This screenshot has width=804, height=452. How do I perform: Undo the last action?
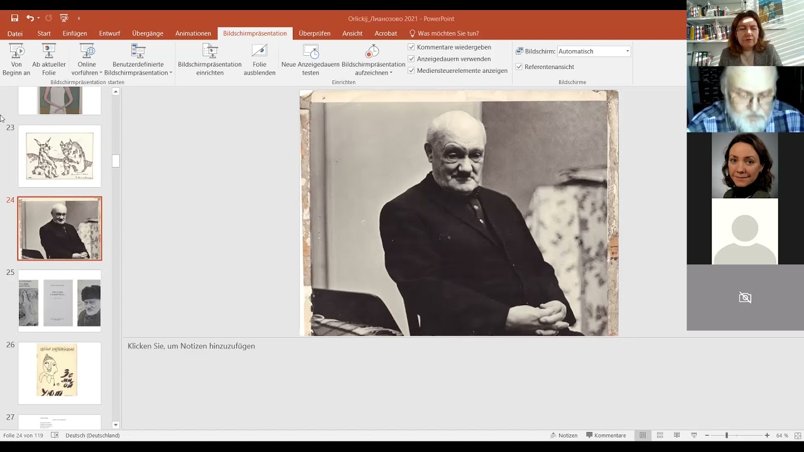(x=30, y=18)
